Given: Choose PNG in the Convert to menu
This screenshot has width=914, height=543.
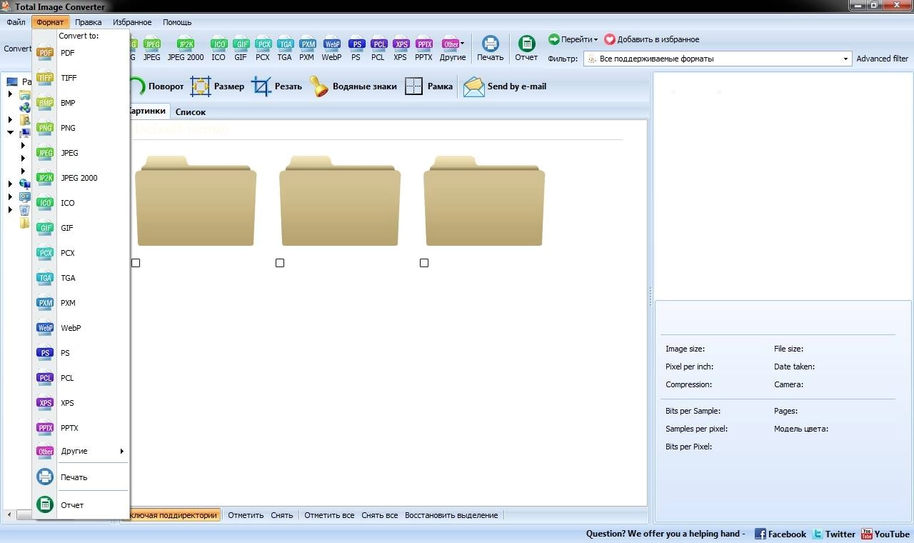Looking at the screenshot, I should coord(81,128).
